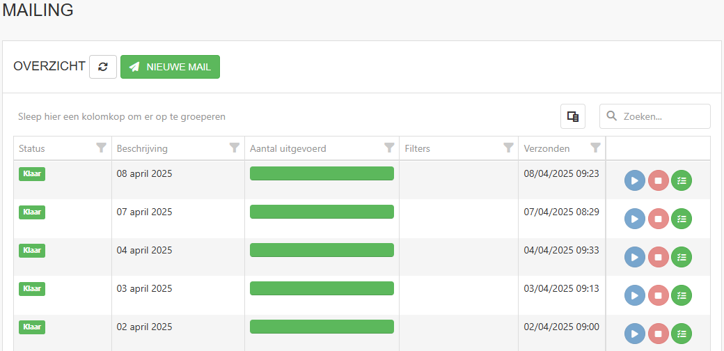Sort by the Verzonden column header
Viewport: 724px width, 351px height.
tap(546, 149)
